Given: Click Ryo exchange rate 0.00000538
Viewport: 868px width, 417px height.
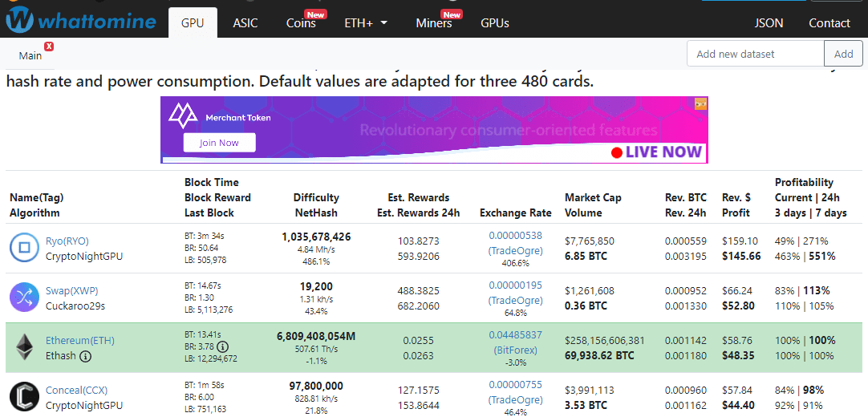Looking at the screenshot, I should click(515, 236).
